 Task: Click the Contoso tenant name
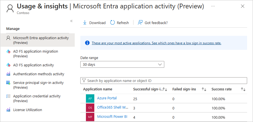click(23, 13)
